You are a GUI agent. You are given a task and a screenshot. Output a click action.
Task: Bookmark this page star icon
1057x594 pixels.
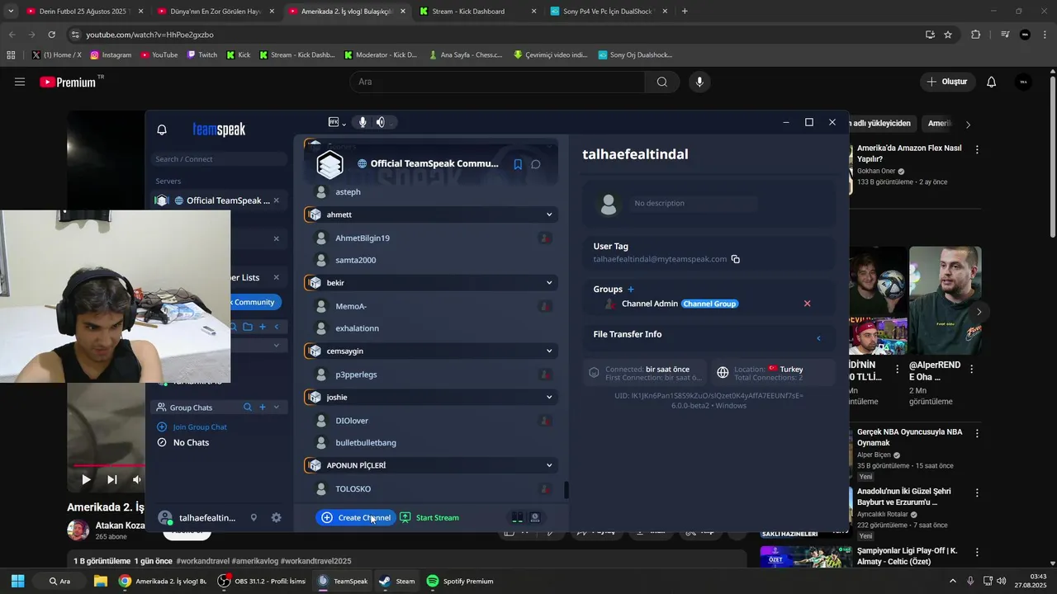[948, 35]
